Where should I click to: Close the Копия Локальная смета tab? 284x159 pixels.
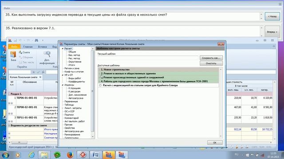[x=40, y=77]
